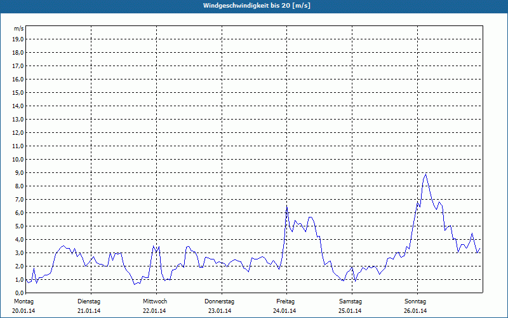The width and height of the screenshot is (508, 318).
Task: Click the date '21.01.14'
Action: (89, 311)
